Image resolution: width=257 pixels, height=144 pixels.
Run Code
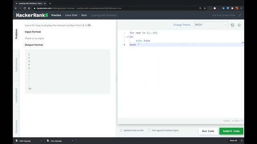click(208, 131)
